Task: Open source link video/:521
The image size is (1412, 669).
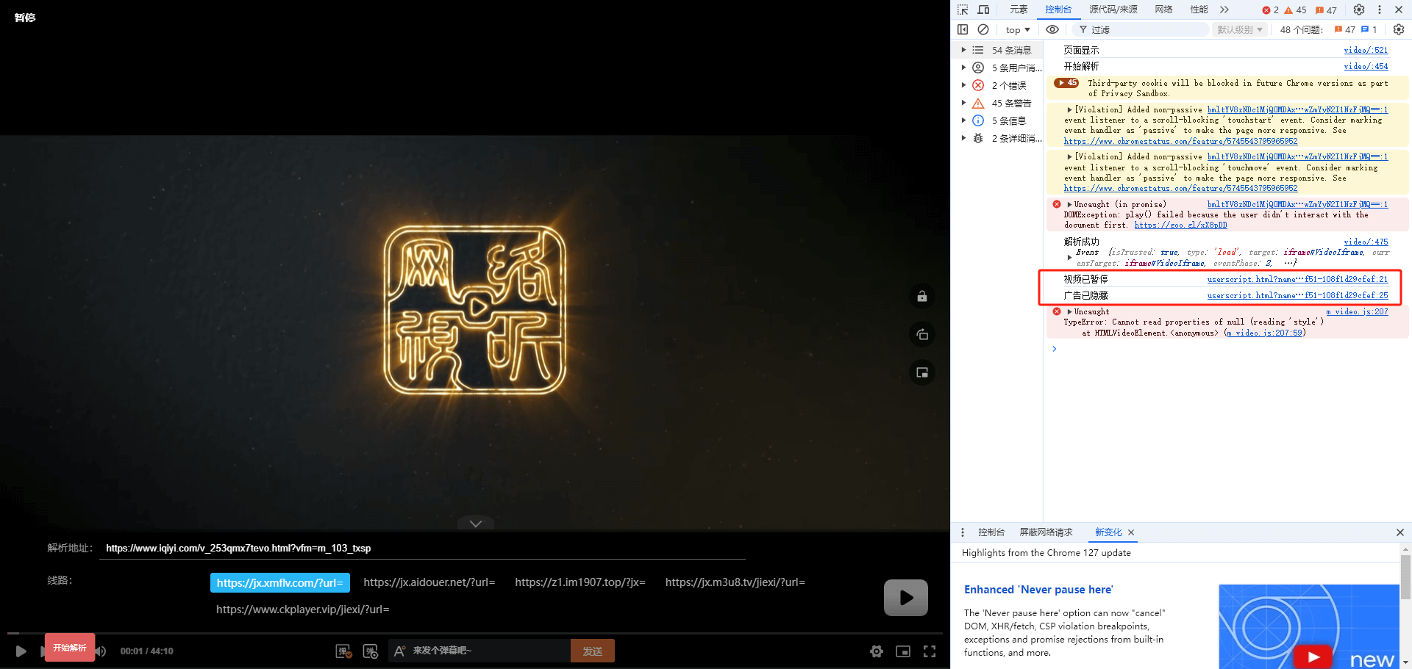Action: click(x=1366, y=50)
